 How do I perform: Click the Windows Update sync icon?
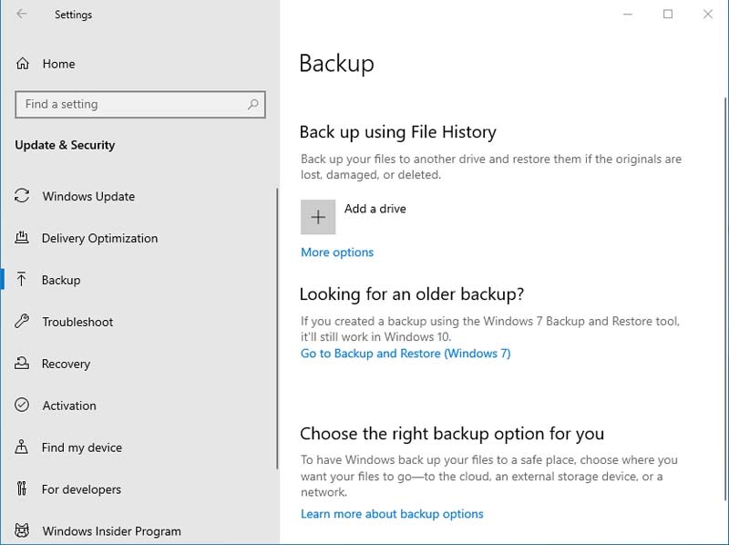point(23,197)
